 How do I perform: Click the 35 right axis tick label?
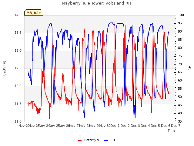click(180, 121)
